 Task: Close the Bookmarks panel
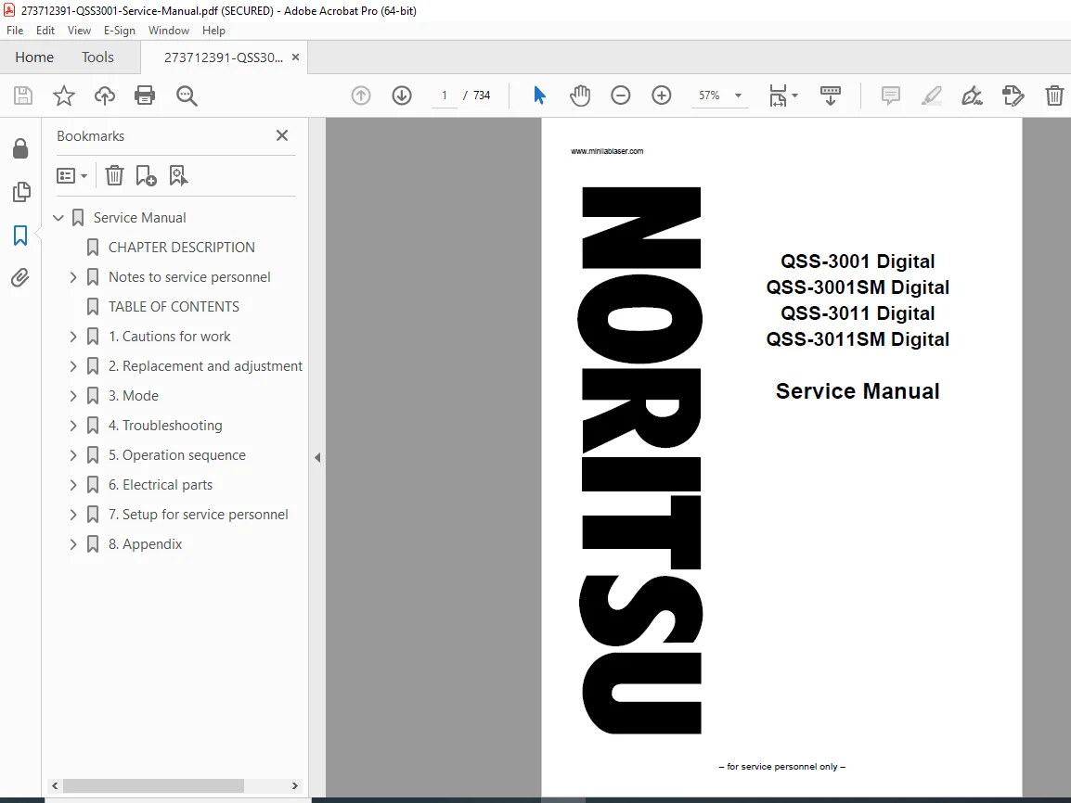(282, 135)
